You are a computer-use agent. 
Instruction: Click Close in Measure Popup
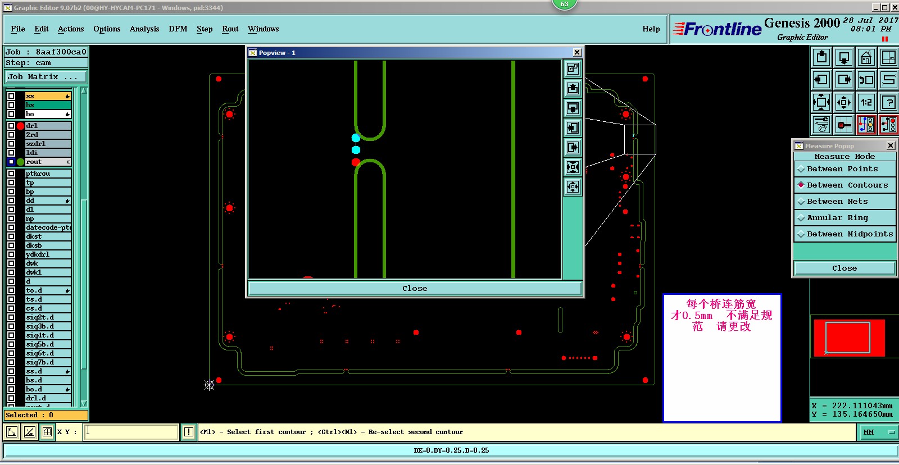[x=844, y=268]
